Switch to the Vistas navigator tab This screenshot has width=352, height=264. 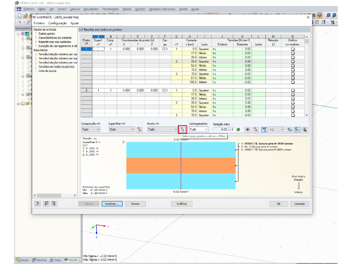coord(55,260)
